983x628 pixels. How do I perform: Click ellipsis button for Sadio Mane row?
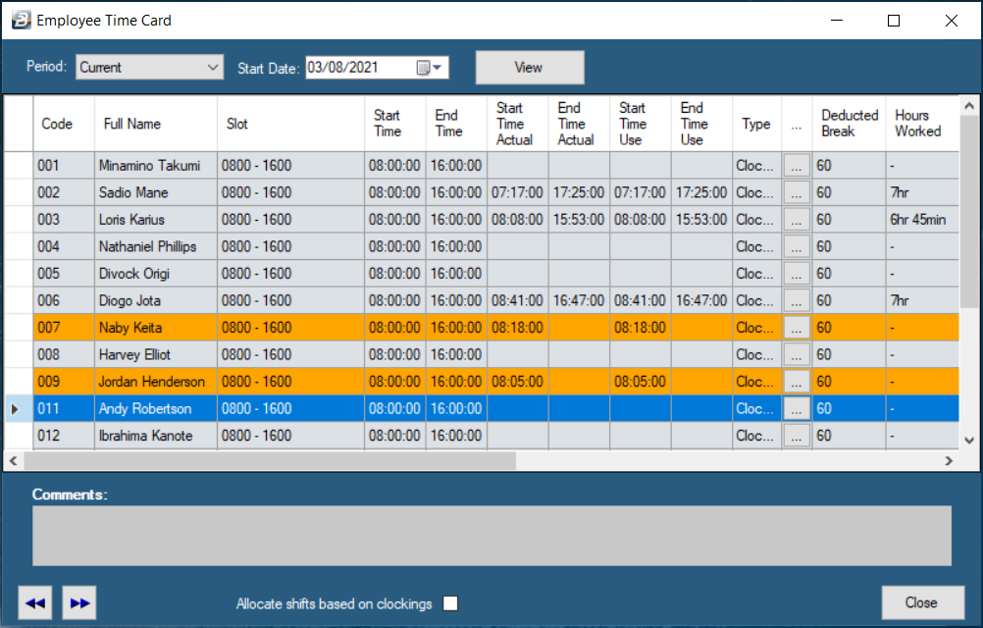coord(797,193)
